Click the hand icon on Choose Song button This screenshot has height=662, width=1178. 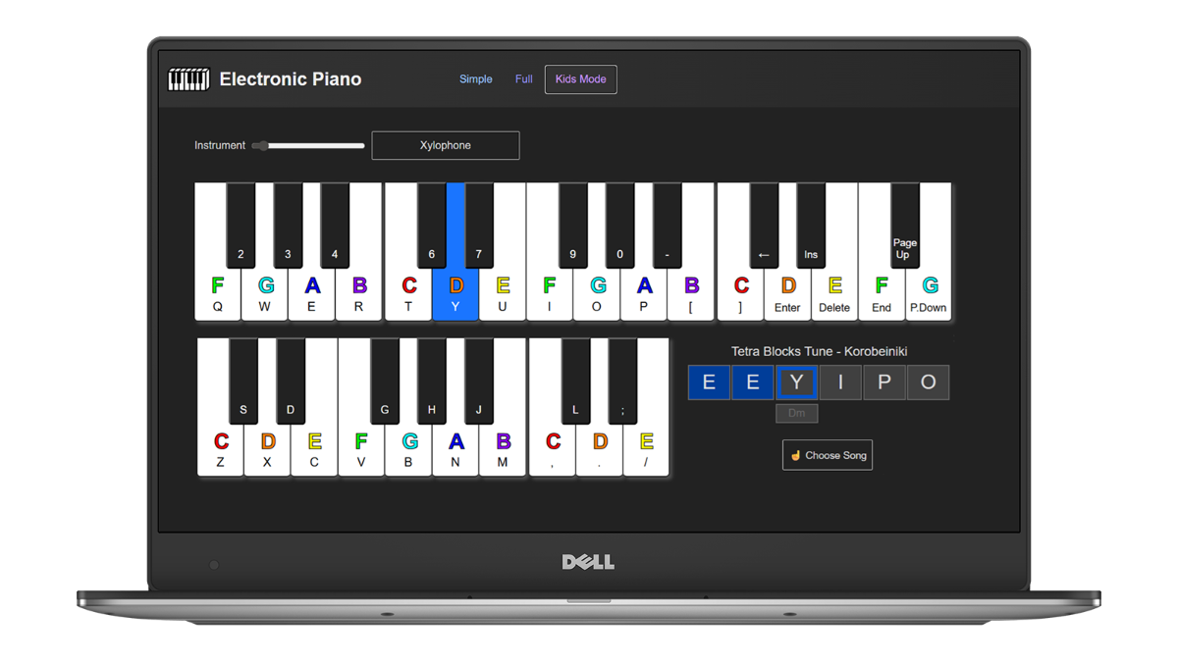pos(795,455)
